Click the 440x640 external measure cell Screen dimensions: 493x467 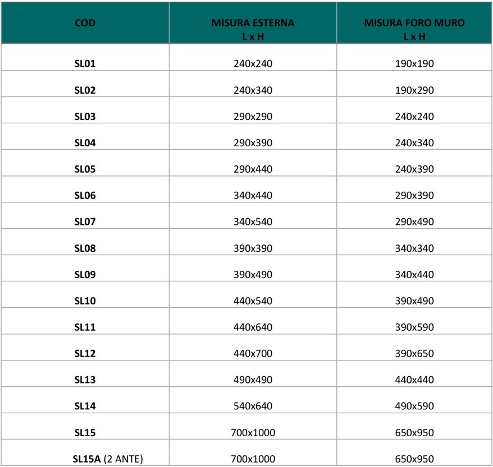click(x=253, y=327)
